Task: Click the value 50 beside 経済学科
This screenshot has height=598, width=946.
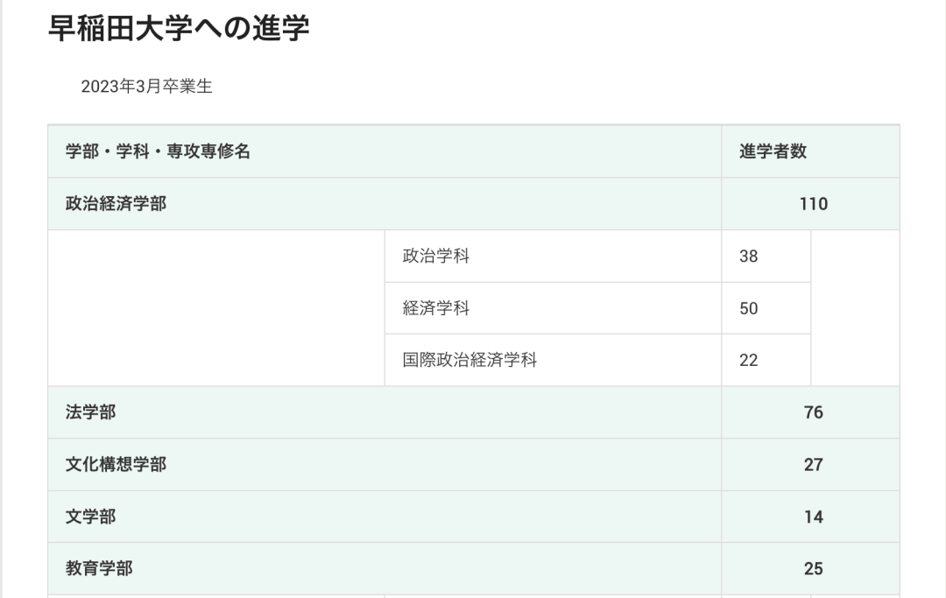Action: [x=749, y=308]
